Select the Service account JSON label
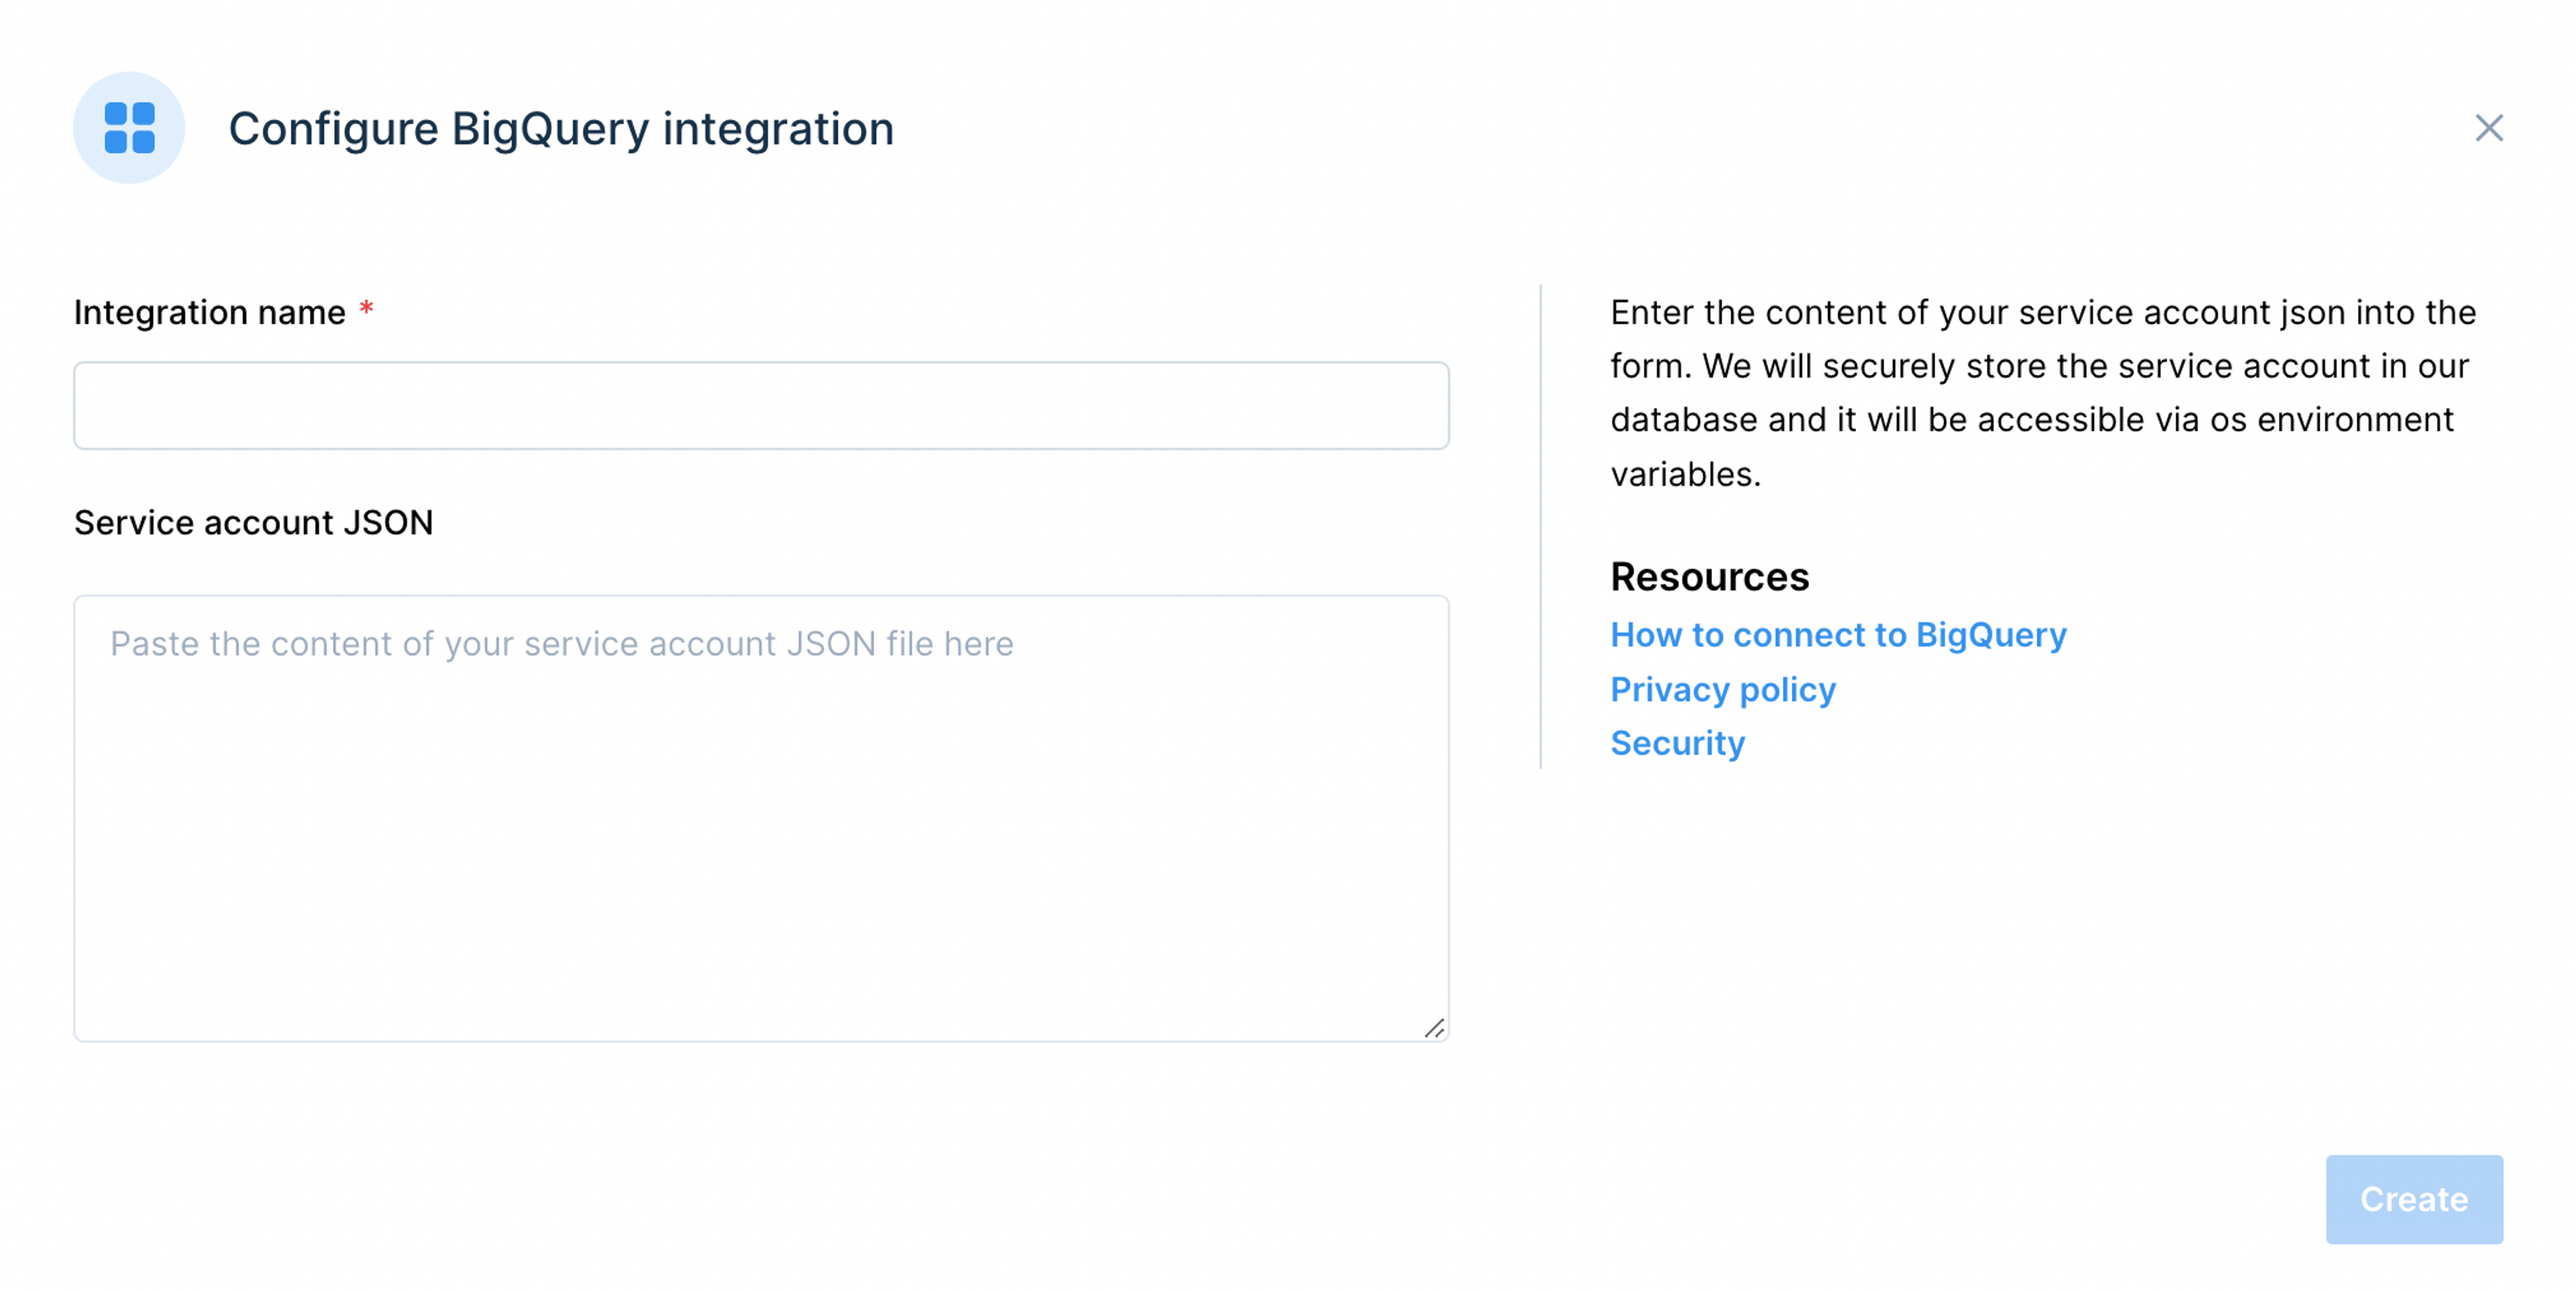This screenshot has height=1290, width=2576. (x=253, y=522)
